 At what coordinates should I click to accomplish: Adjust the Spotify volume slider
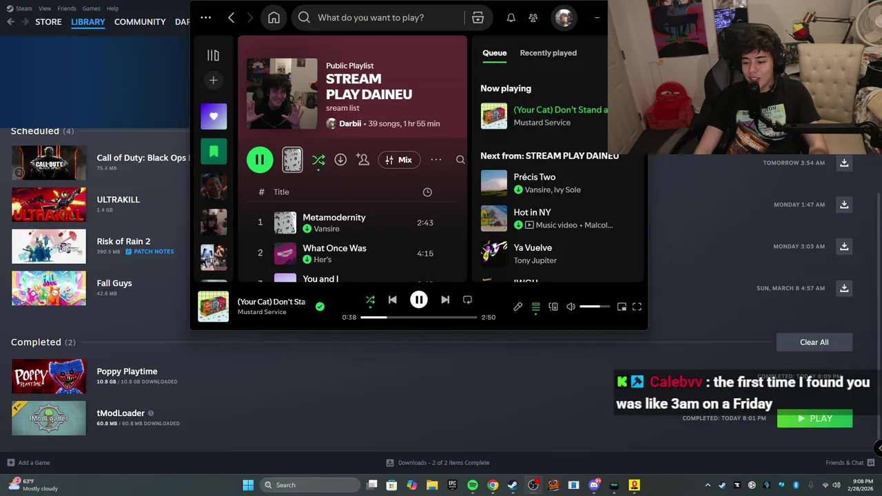click(594, 307)
